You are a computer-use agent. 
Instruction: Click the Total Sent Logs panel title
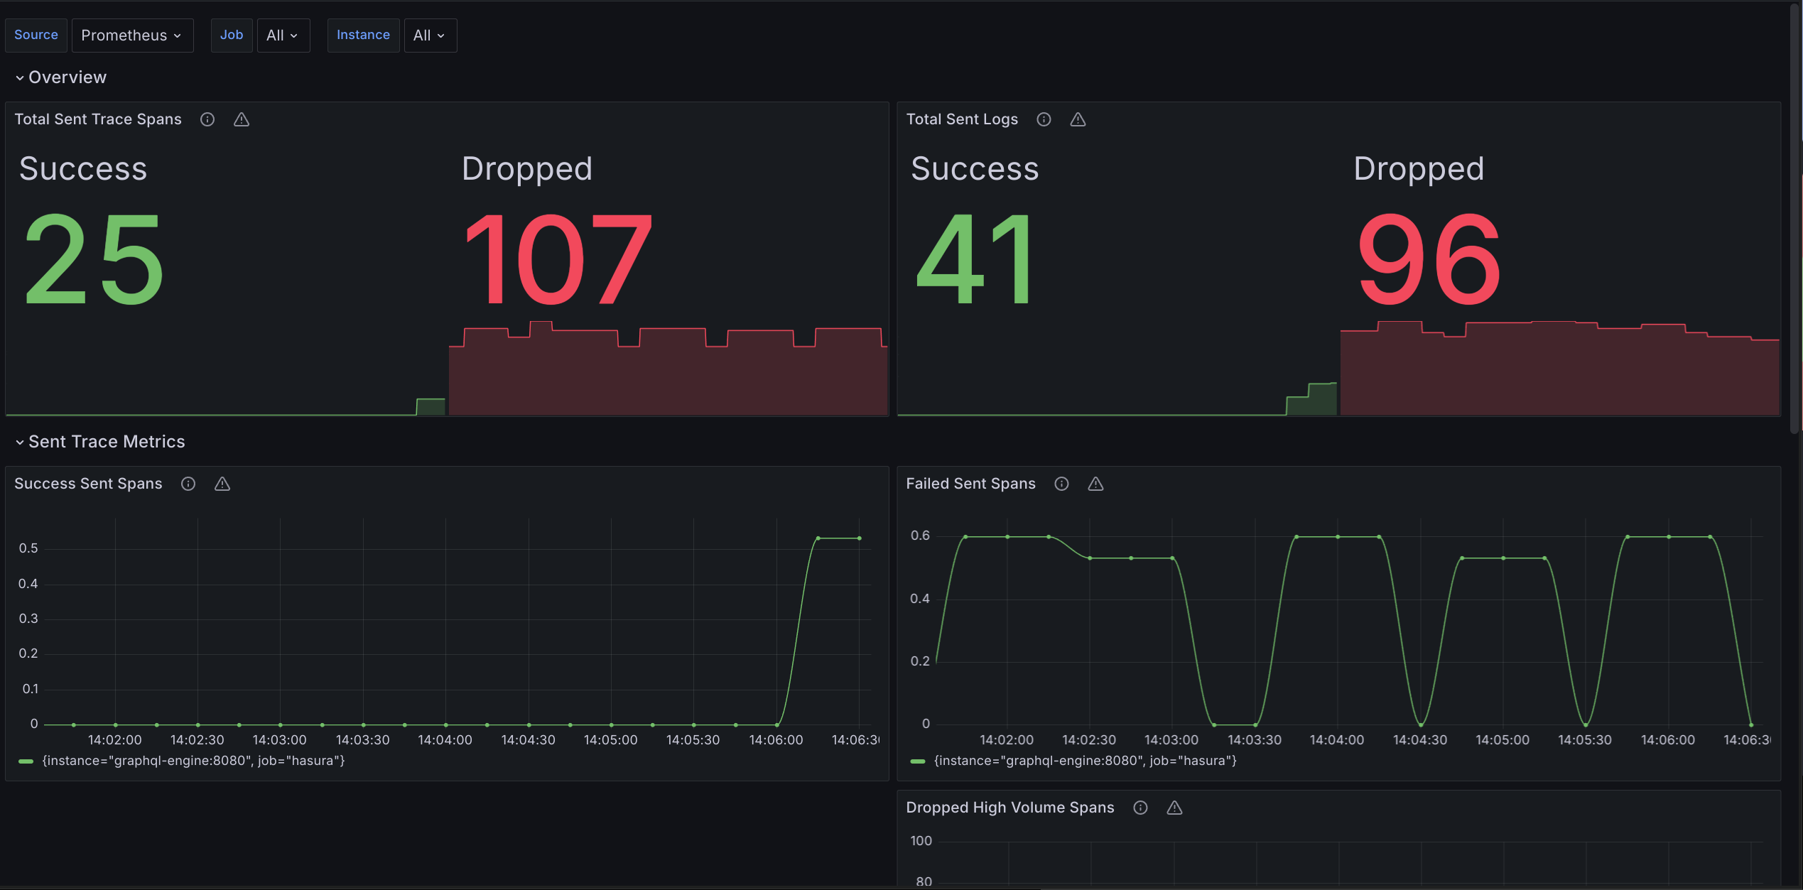tap(962, 119)
